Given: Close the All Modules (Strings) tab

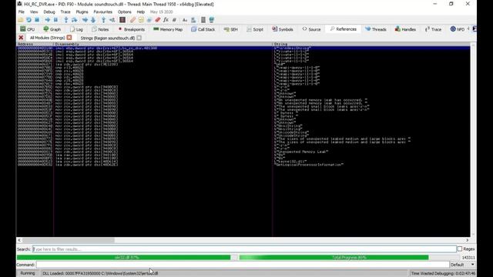Looking at the screenshot, I should (x=69, y=38).
